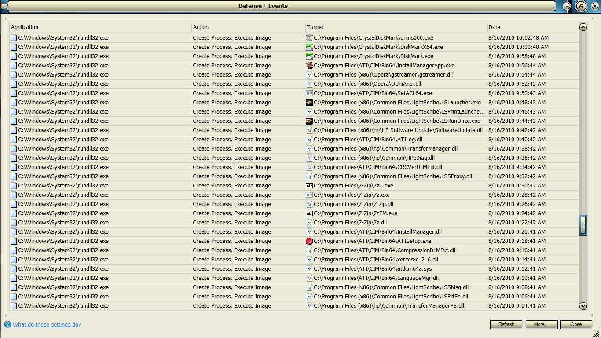Screen dimensions: 601x338
Task: Click the help question mark icon
Action: (x=7, y=325)
